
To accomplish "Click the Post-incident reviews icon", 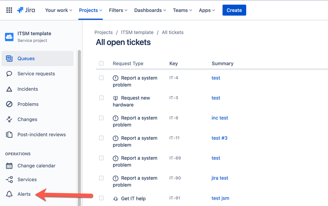I will pyautogui.click(x=9, y=134).
